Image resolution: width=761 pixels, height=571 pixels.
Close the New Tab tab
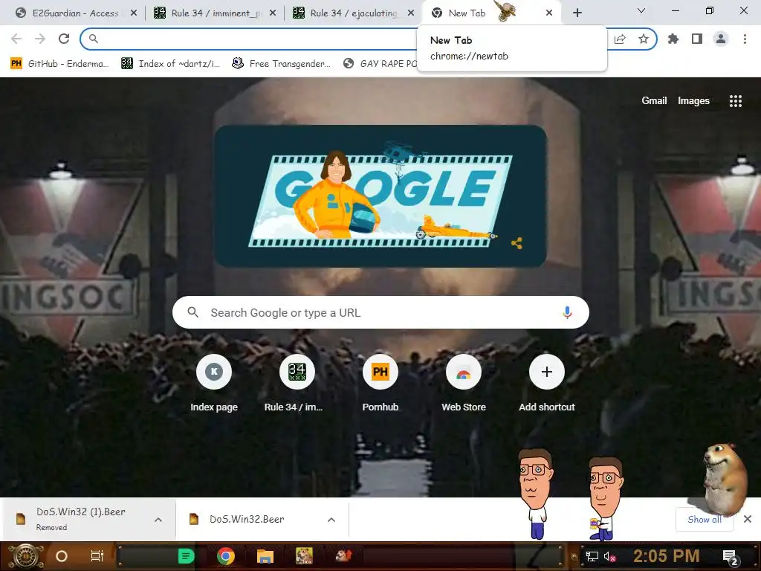(x=549, y=13)
